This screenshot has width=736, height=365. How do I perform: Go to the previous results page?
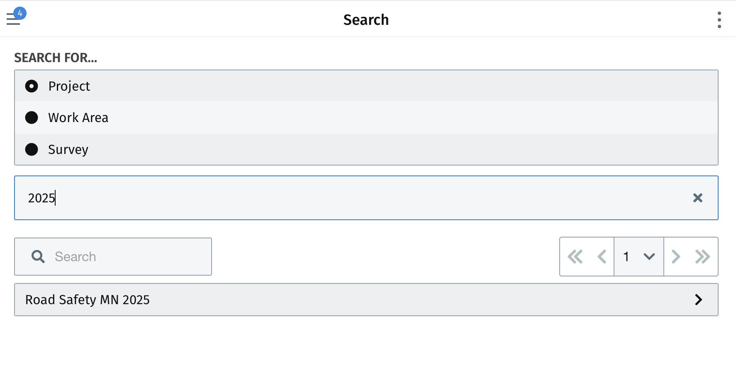point(602,257)
